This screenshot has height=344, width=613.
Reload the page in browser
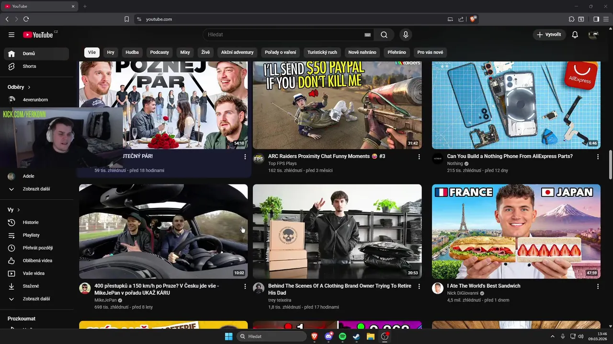tap(26, 19)
